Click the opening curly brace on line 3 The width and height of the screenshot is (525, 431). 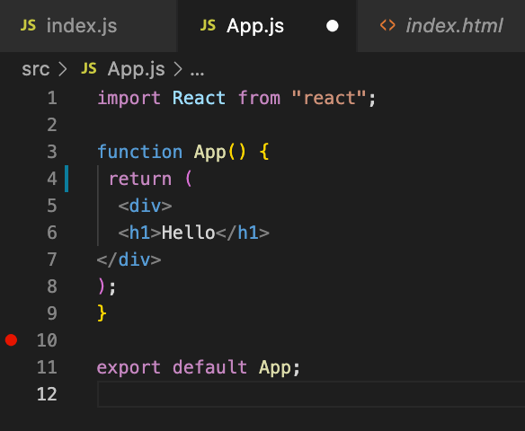(264, 152)
